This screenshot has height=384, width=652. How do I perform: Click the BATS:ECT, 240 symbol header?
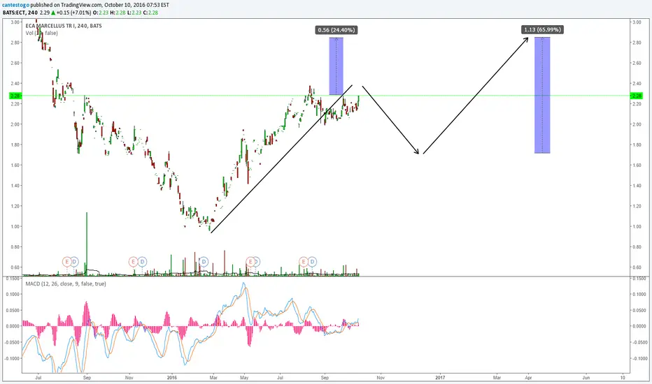20,13
